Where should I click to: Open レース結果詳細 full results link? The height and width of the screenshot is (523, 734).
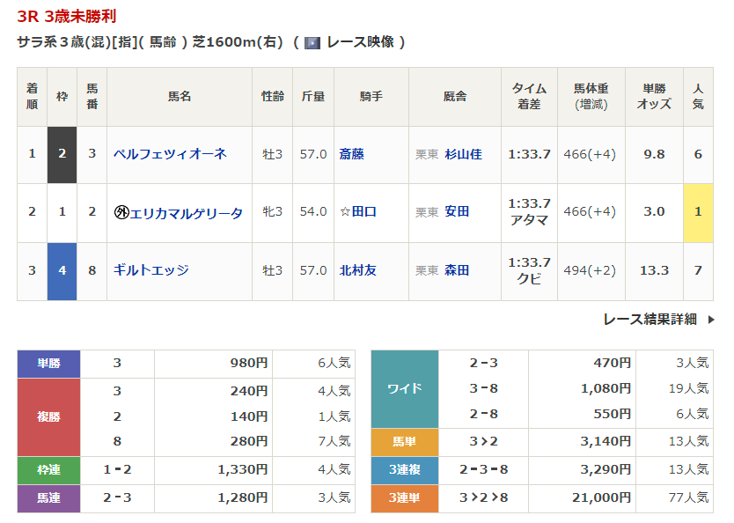(650, 320)
